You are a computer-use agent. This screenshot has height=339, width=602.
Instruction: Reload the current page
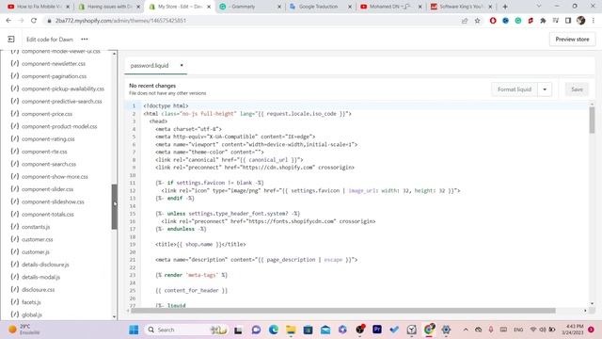tap(34, 21)
